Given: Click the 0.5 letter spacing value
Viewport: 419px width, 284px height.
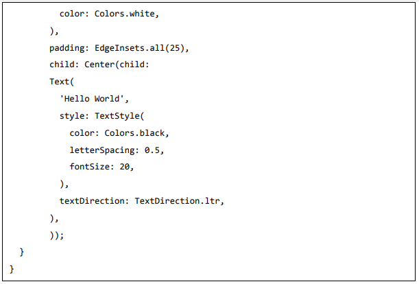Looking at the screenshot, I should (x=154, y=150).
